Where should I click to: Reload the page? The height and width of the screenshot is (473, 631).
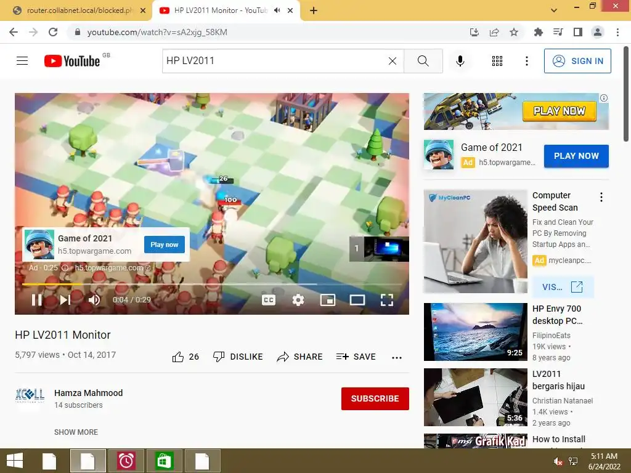(x=53, y=32)
